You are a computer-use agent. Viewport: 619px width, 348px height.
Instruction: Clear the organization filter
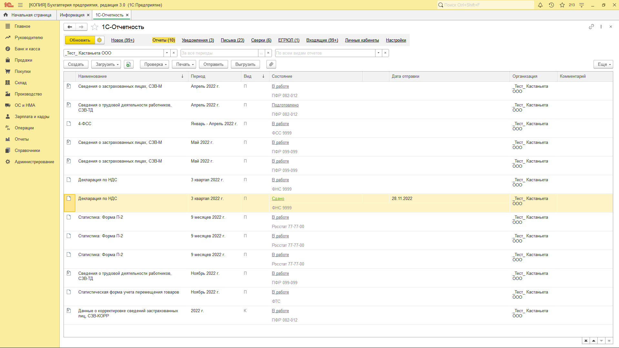coord(174,53)
